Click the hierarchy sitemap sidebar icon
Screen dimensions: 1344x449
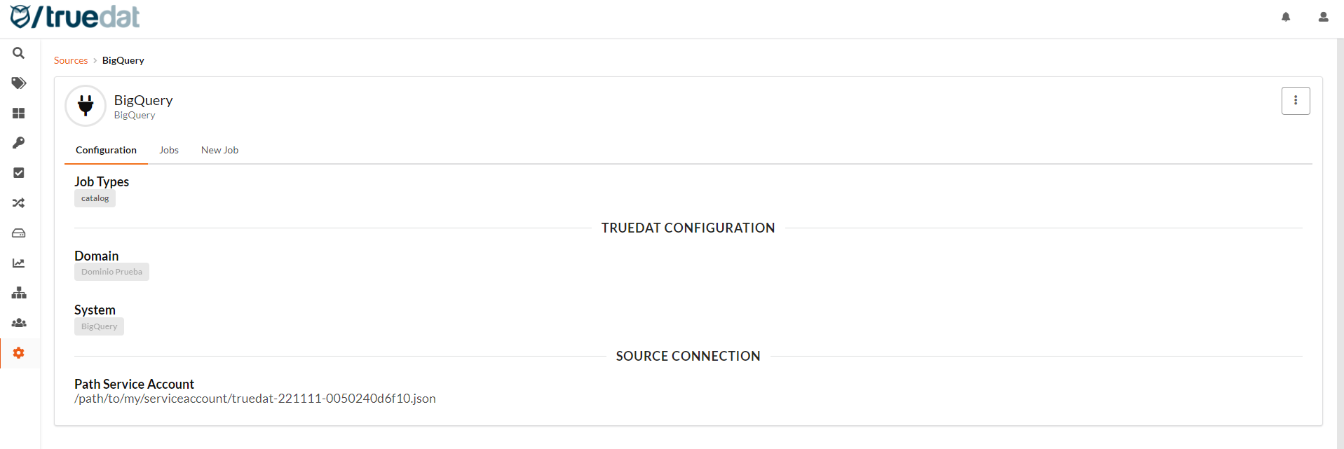coord(19,293)
